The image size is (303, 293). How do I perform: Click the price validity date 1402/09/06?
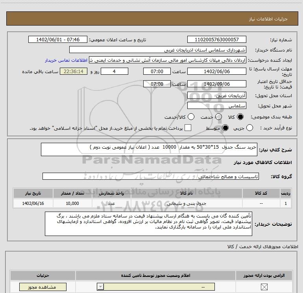tap(216, 84)
